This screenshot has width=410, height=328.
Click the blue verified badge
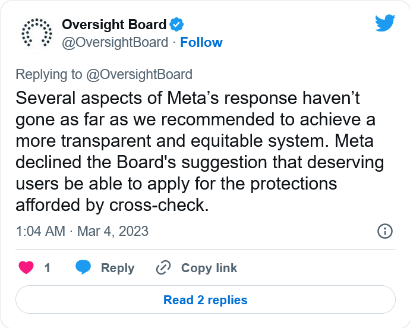click(176, 24)
